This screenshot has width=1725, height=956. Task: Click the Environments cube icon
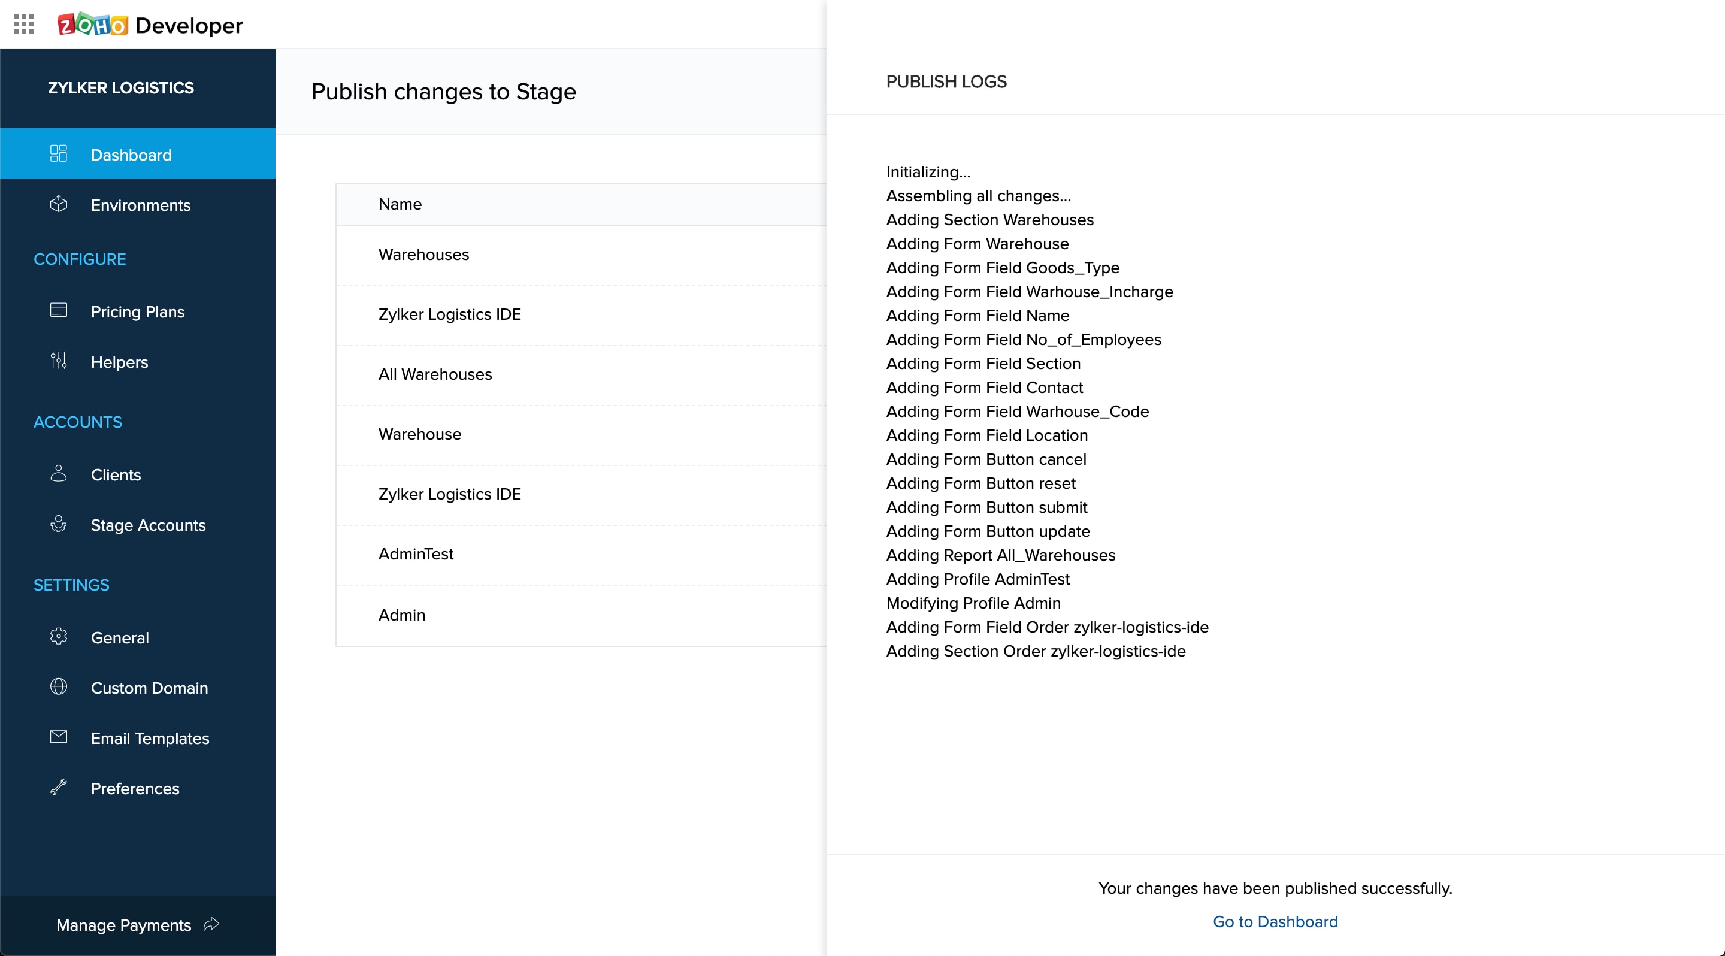pos(59,204)
